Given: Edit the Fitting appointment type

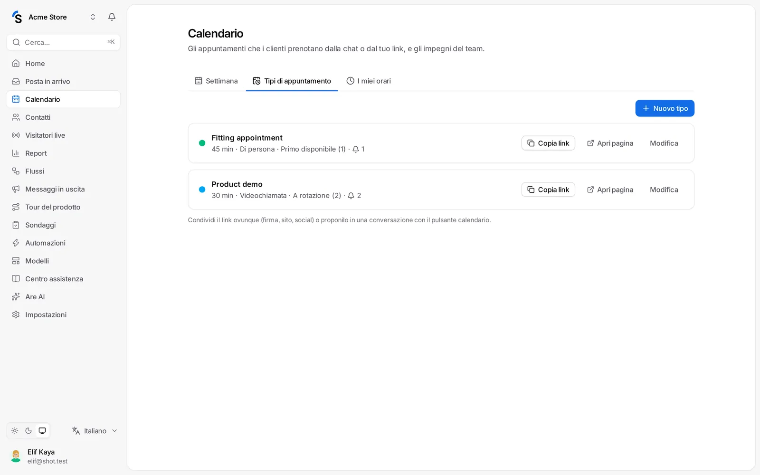Looking at the screenshot, I should 664,143.
